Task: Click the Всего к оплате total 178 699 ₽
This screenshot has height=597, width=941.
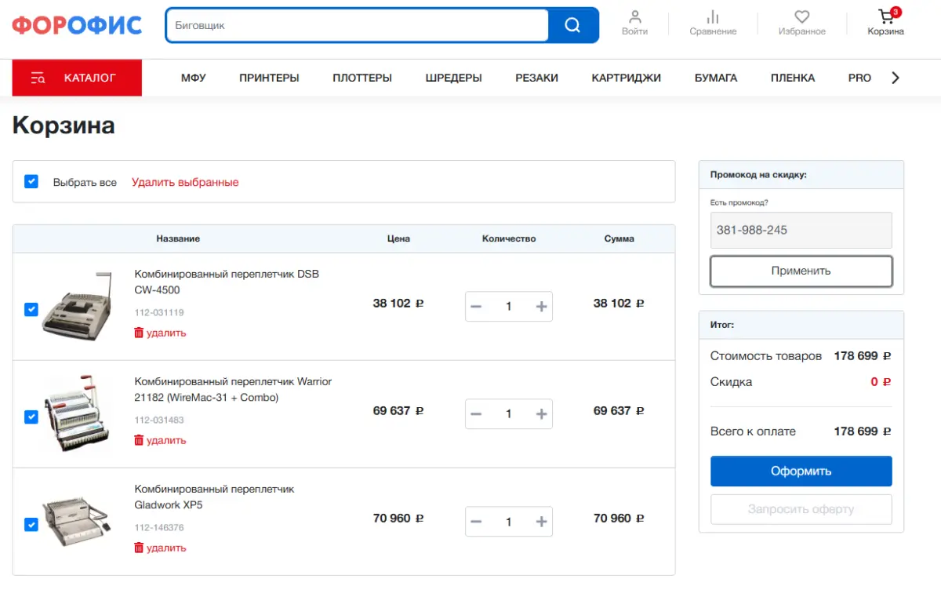Action: [x=863, y=431]
